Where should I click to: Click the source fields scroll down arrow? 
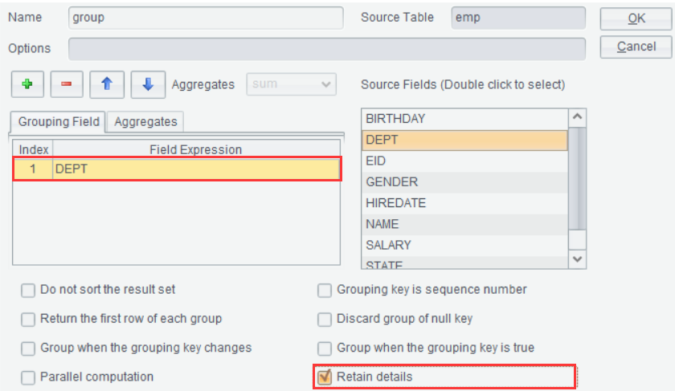577,259
